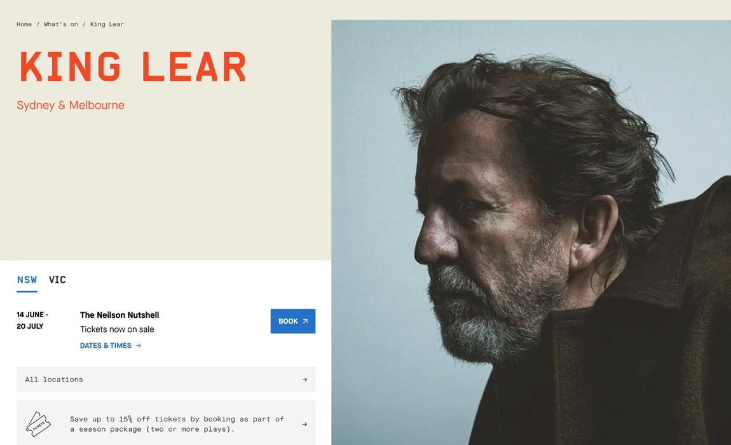The height and width of the screenshot is (445, 731).
Task: Click the Sydney & Melbourne subtitle
Action: coord(71,106)
